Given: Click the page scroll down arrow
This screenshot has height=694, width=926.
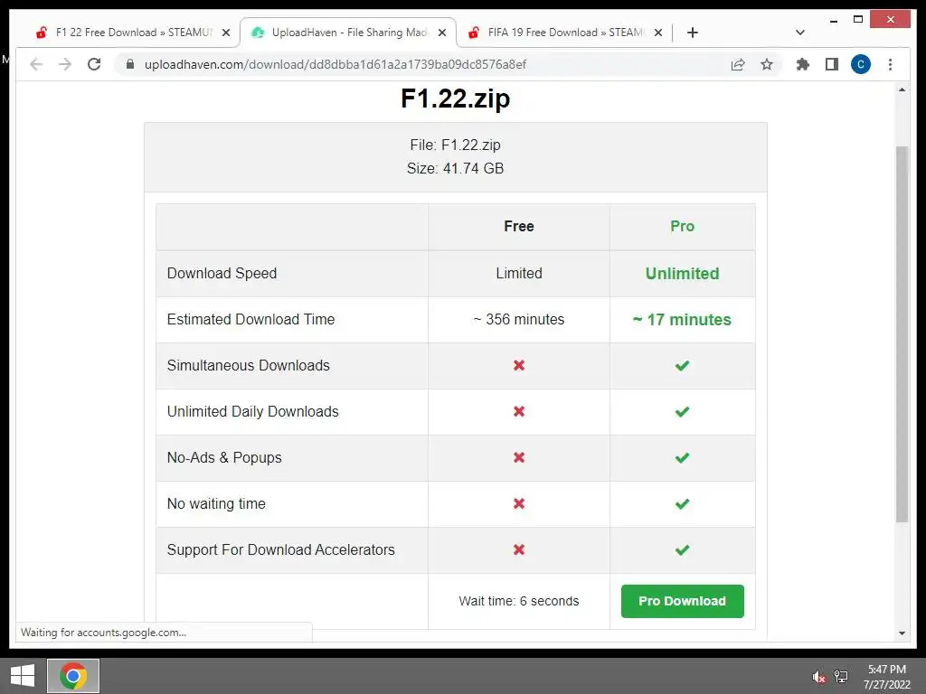Looking at the screenshot, I should pyautogui.click(x=902, y=633).
